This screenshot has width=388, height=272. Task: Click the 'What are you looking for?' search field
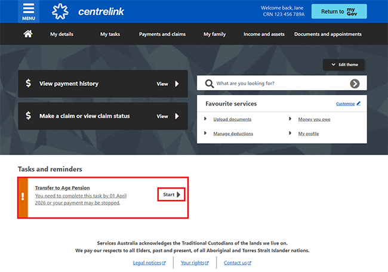point(278,84)
